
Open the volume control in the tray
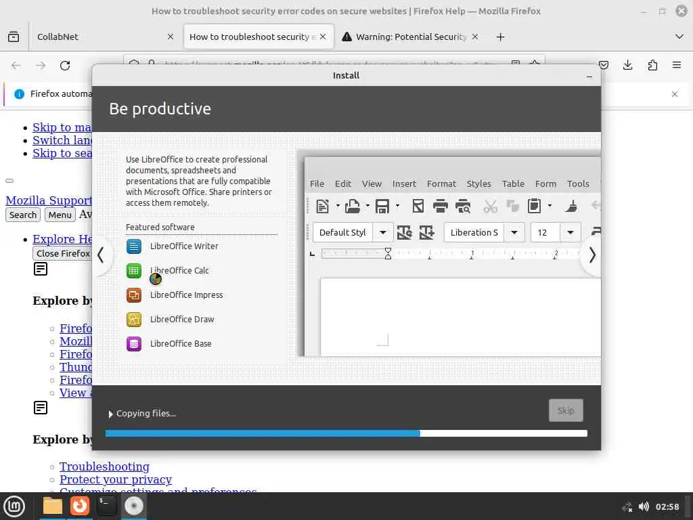tap(644, 506)
